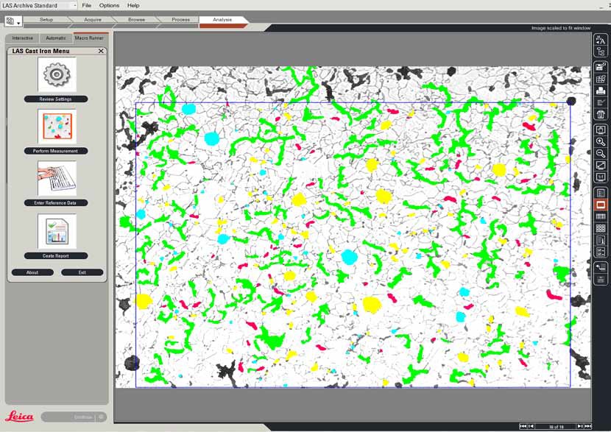
Task: Click the Review Settings gear icon
Action: click(56, 74)
